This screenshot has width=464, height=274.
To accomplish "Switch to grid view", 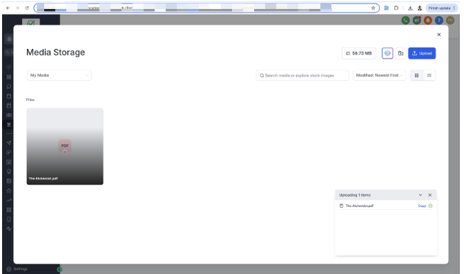I will tap(416, 75).
